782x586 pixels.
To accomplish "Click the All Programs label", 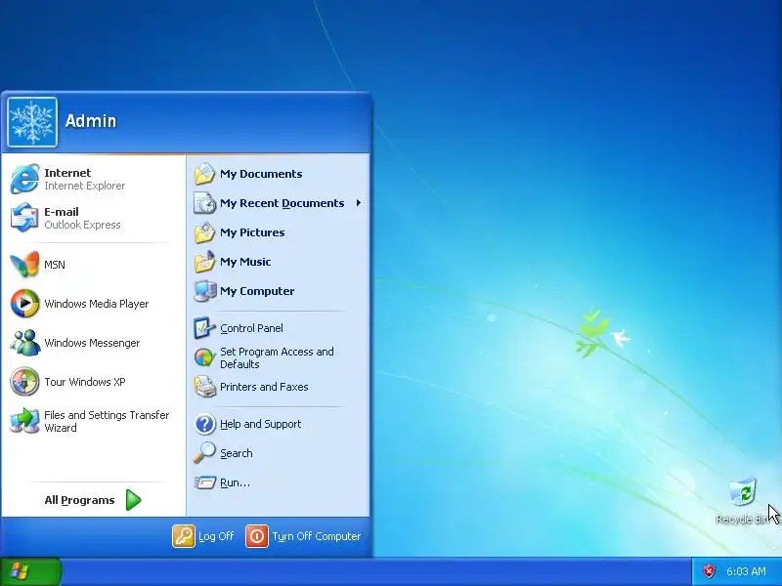I will click(79, 500).
